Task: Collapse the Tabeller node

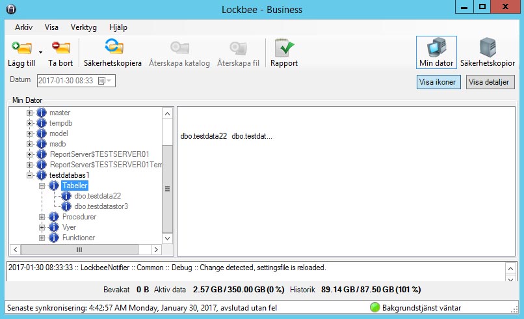Action: (42, 186)
